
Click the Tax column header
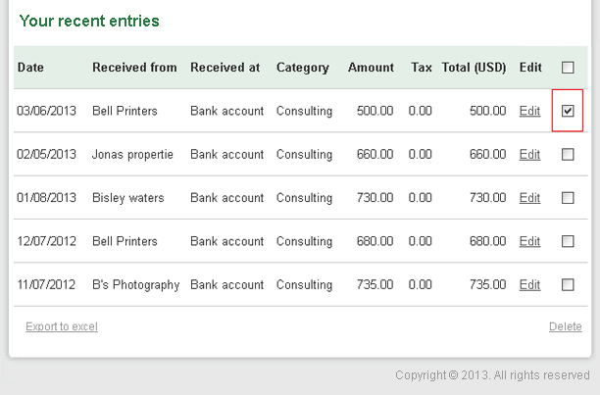click(422, 68)
